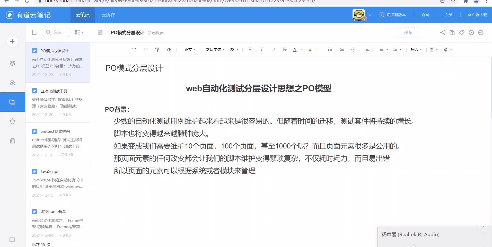The height and width of the screenshot is (247, 492).
Task: Open the 会员 membership menu item
Action: [448, 15]
